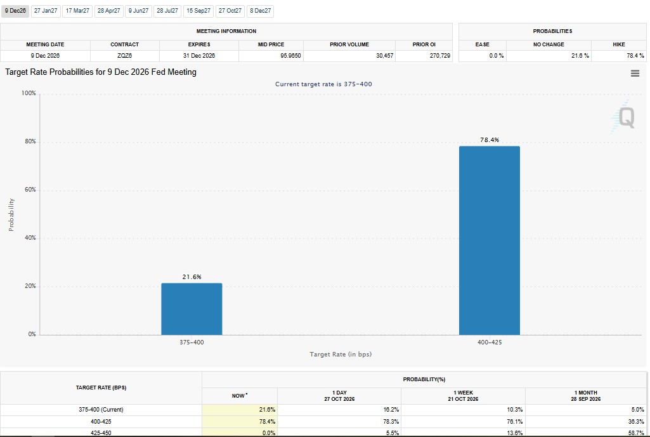Click the 78.4 % hike value
650x437 pixels.
635,56
